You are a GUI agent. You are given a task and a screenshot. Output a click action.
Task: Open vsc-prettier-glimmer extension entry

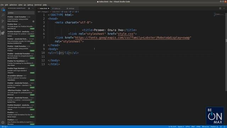pyautogui.click(x=21, y=78)
